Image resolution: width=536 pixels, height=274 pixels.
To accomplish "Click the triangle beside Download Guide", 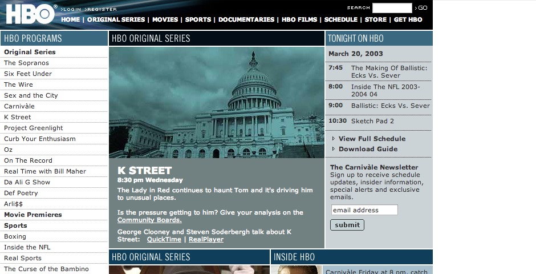I will pos(334,149).
